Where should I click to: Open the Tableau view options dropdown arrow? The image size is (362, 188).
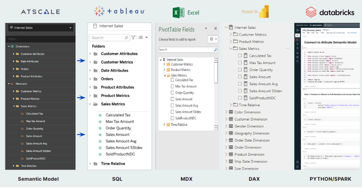pos(146,38)
